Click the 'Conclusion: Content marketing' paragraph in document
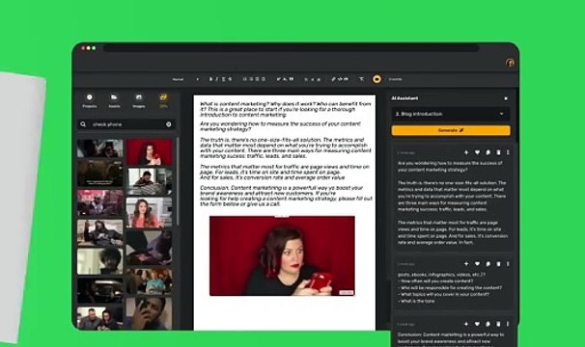The image size is (585, 347). pos(286,196)
